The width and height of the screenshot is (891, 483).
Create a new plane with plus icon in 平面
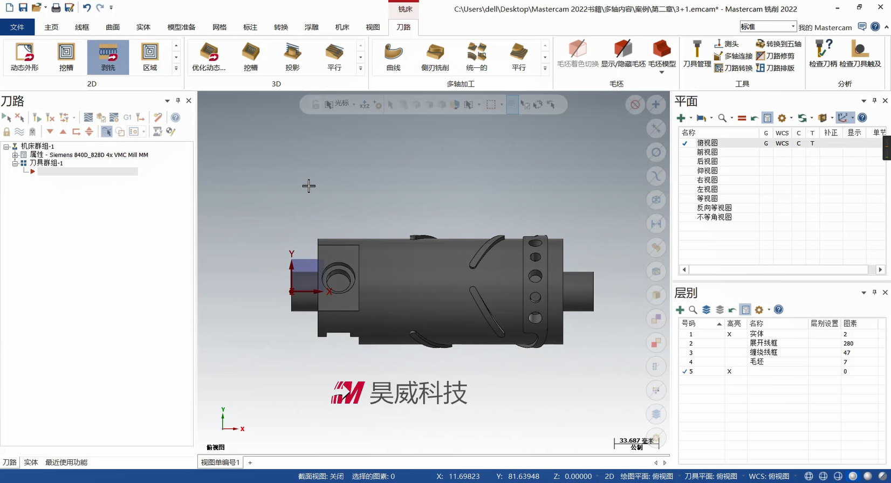(681, 118)
